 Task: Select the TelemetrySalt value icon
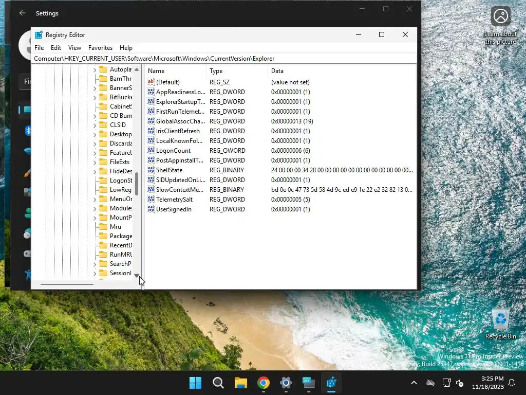[151, 199]
